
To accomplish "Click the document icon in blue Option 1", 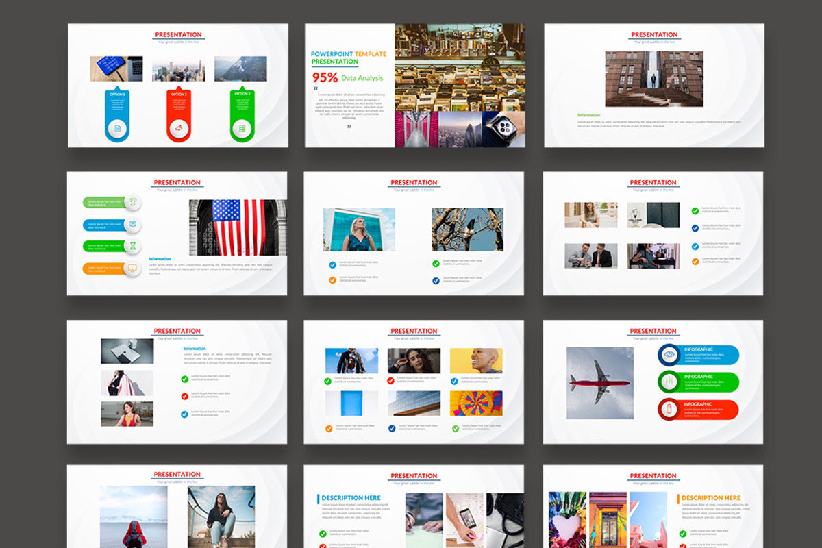I will tap(117, 128).
